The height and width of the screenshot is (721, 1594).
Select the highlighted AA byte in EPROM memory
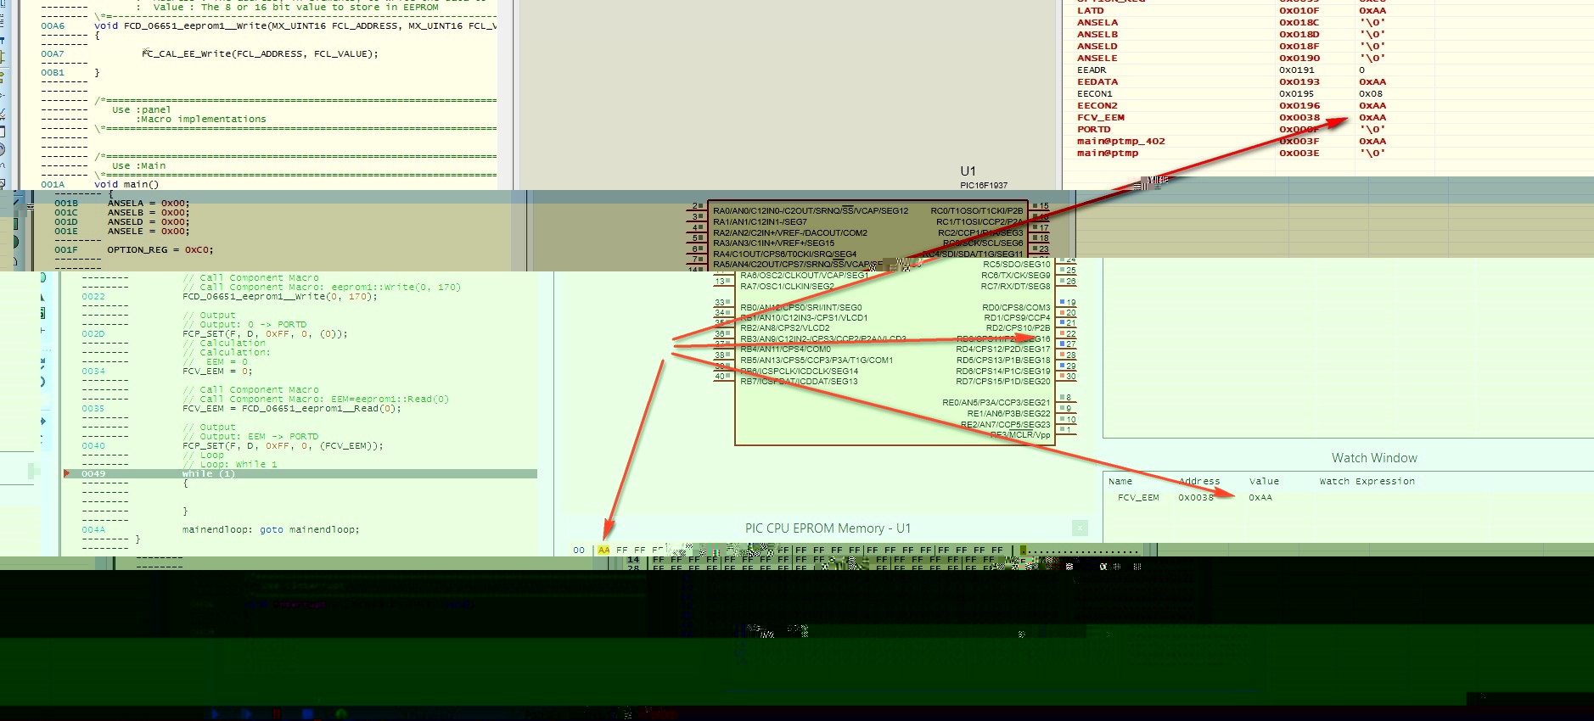click(603, 550)
